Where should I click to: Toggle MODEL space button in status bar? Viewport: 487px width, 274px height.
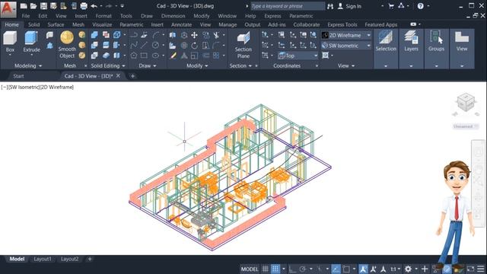tap(250, 269)
